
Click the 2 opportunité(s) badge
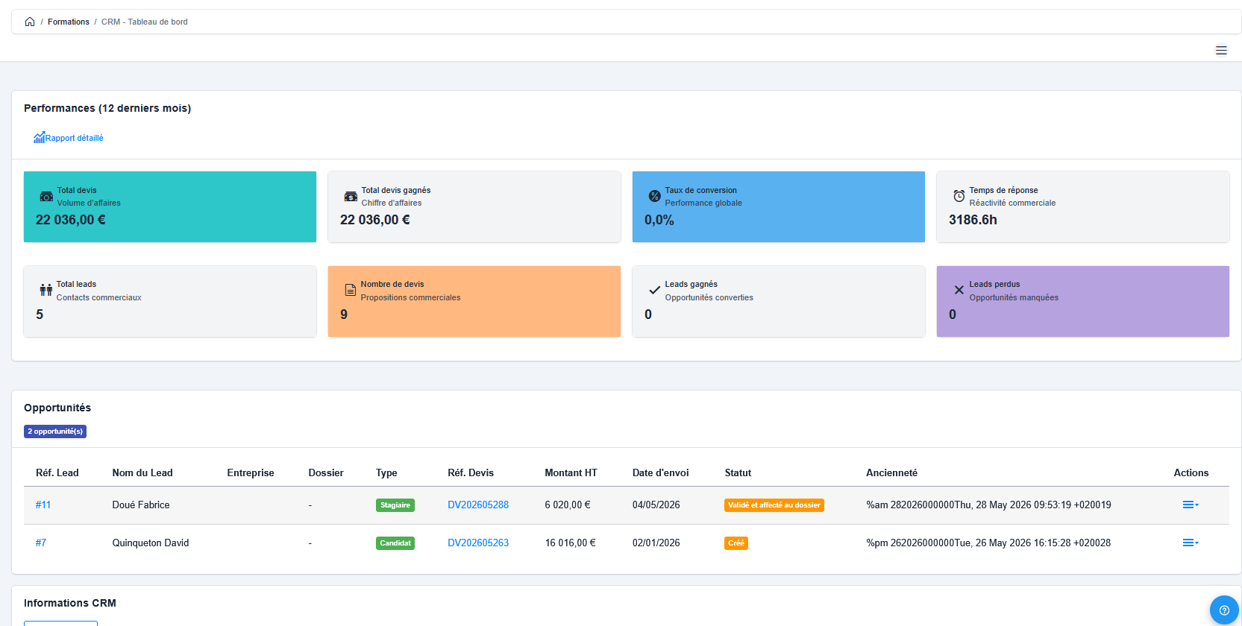click(x=55, y=431)
